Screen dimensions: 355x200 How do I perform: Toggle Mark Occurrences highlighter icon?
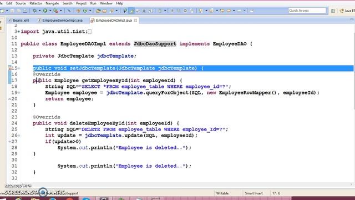tap(131, 11)
